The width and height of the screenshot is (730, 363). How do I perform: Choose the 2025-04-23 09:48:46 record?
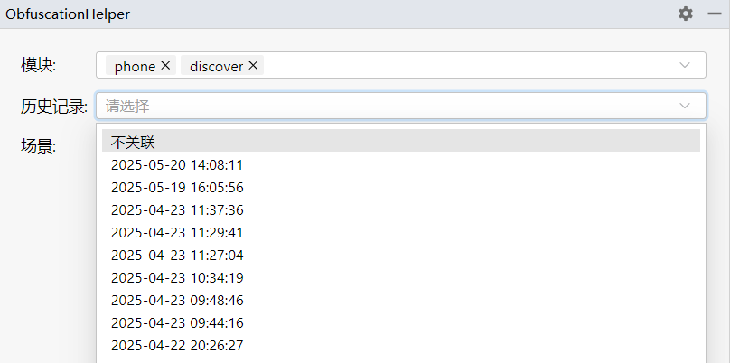click(x=177, y=300)
